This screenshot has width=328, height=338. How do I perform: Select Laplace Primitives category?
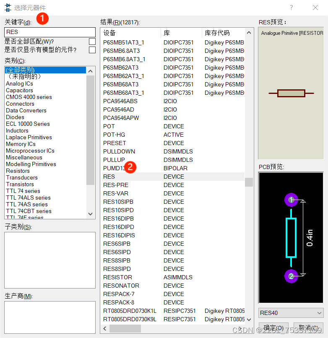click(x=29, y=137)
